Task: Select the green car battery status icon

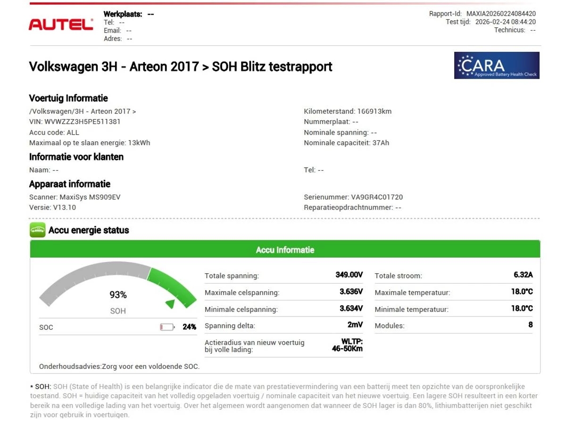Action: click(x=37, y=230)
